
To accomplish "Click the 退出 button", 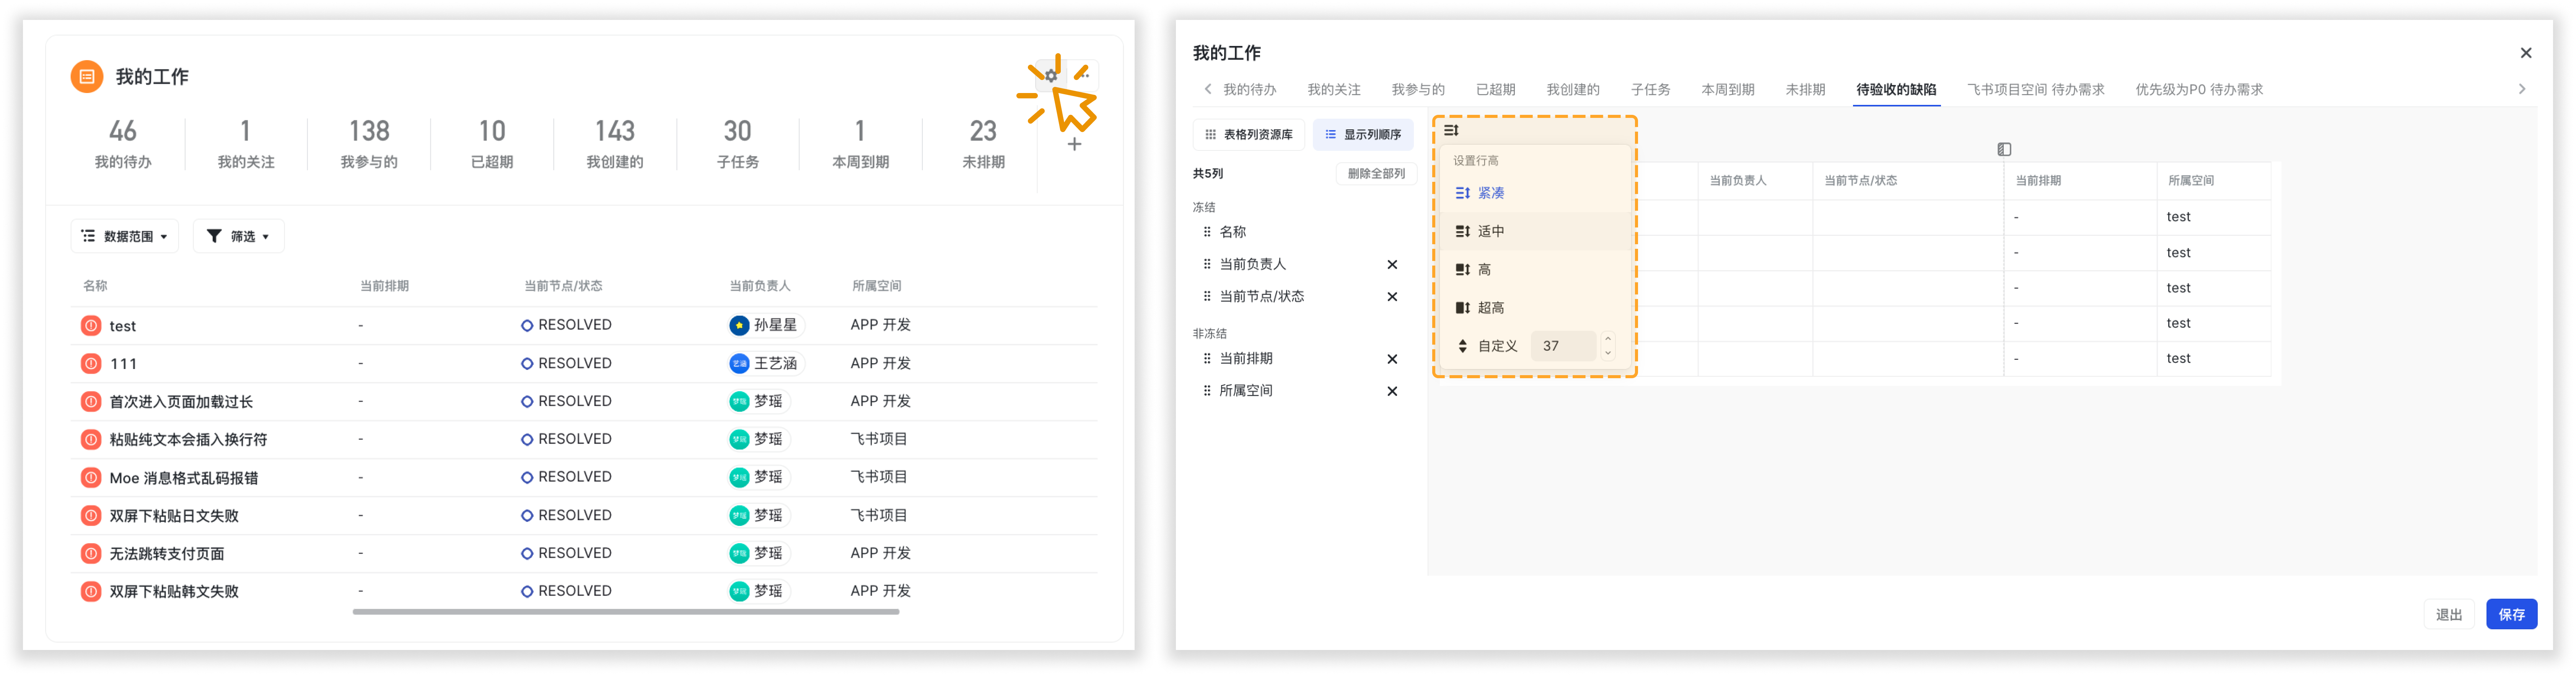I will pyautogui.click(x=2449, y=614).
